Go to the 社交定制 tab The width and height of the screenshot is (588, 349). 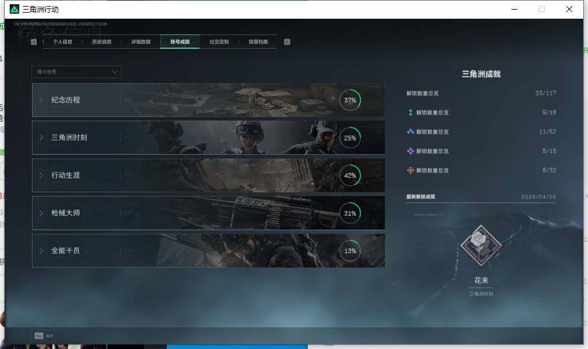(219, 42)
